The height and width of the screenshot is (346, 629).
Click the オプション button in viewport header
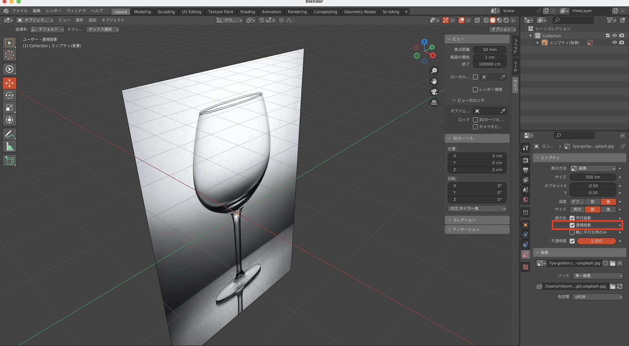tap(503, 29)
